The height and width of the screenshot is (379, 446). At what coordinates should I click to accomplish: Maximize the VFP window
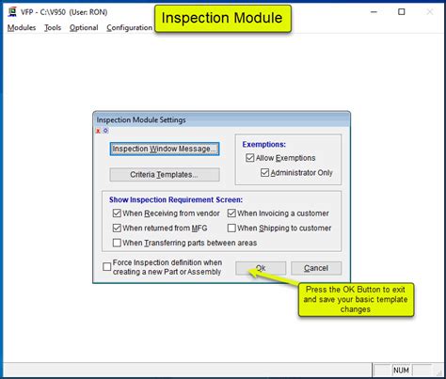[x=402, y=12]
